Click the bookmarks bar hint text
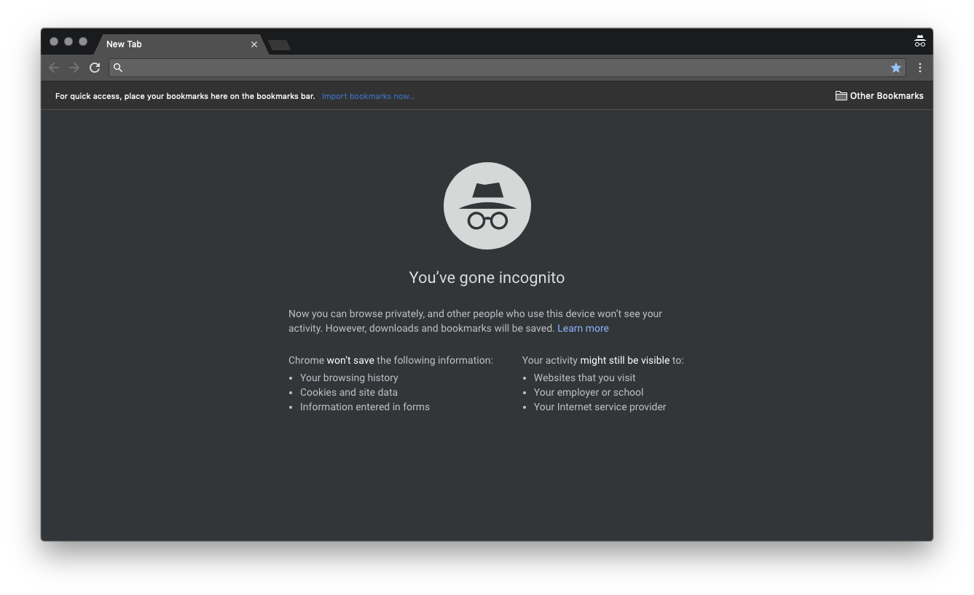Viewport: 974px width, 595px height. pos(184,95)
